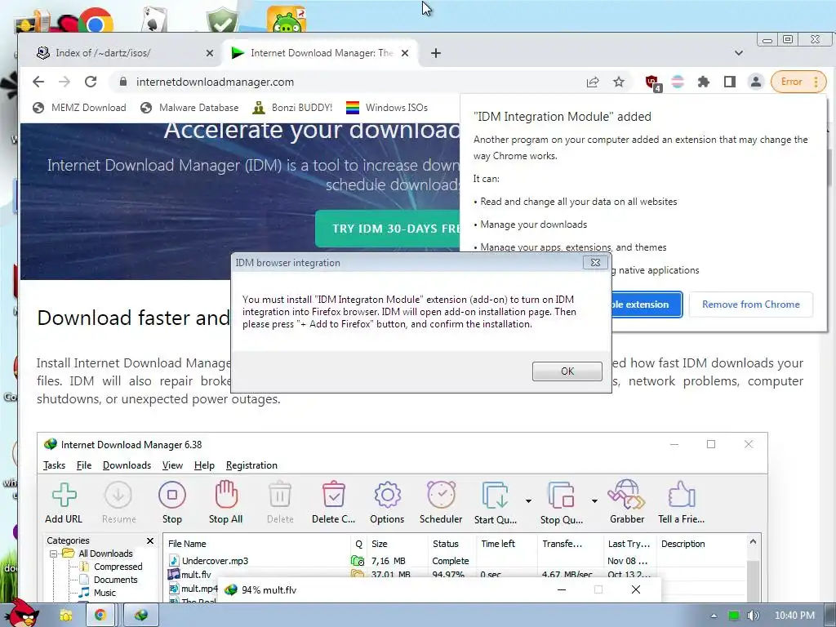Click the Add URL toolbar icon
The height and width of the screenshot is (627, 836).
[64, 496]
